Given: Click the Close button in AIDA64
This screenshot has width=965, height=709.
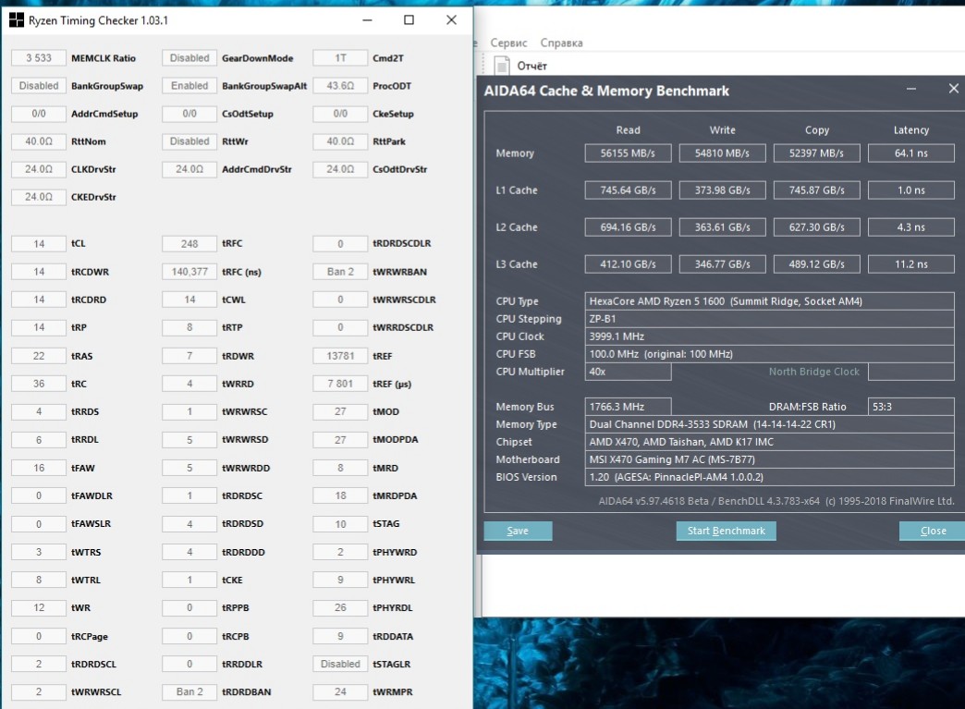Looking at the screenshot, I should tap(933, 532).
